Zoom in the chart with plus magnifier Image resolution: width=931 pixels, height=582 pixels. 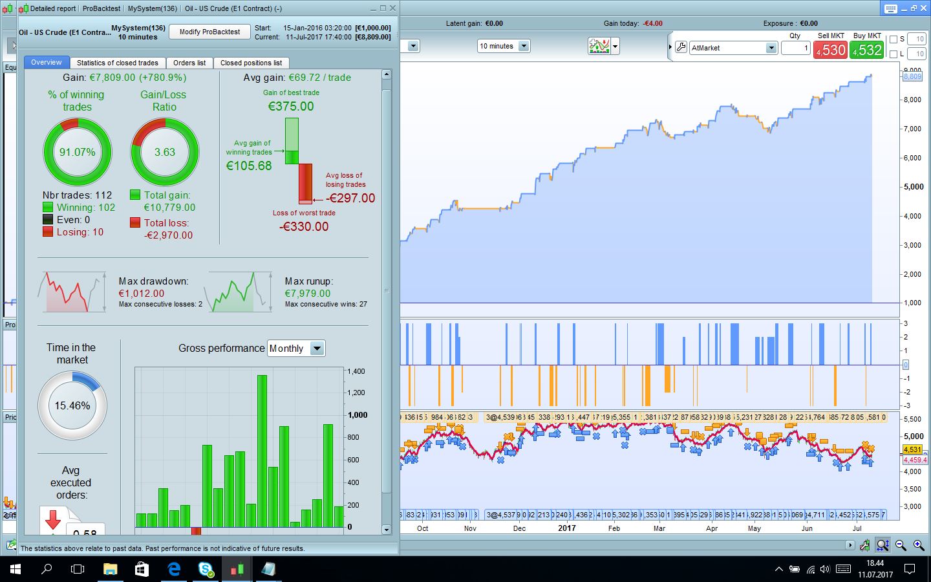coord(918,546)
